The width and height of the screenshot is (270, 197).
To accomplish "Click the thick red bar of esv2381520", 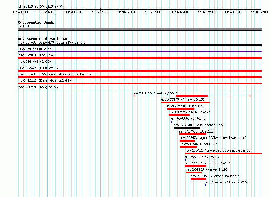I will coord(192,96).
